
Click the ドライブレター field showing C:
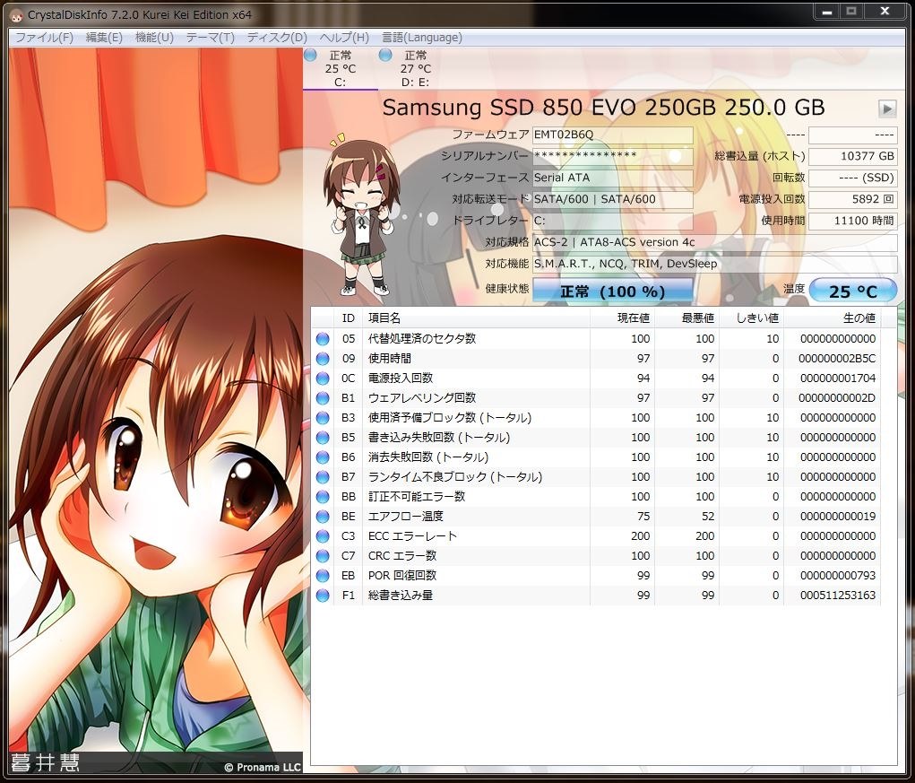tap(613, 221)
